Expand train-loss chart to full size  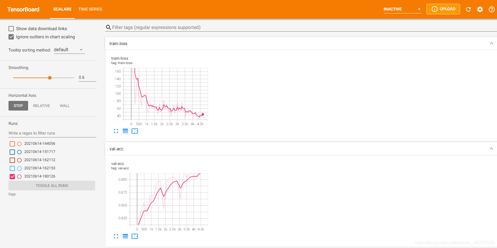pos(116,131)
